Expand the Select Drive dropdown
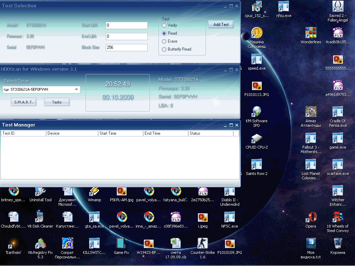Viewport: 355px width, 266px height. click(76, 90)
